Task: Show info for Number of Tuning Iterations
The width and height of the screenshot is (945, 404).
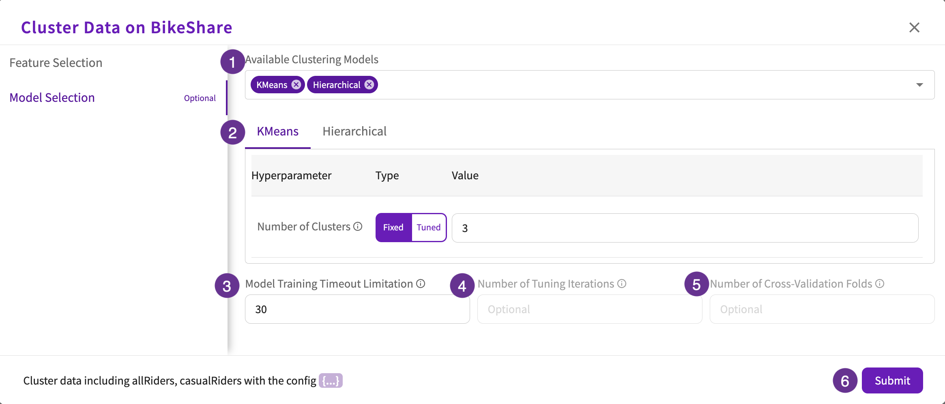Action: 622,284
